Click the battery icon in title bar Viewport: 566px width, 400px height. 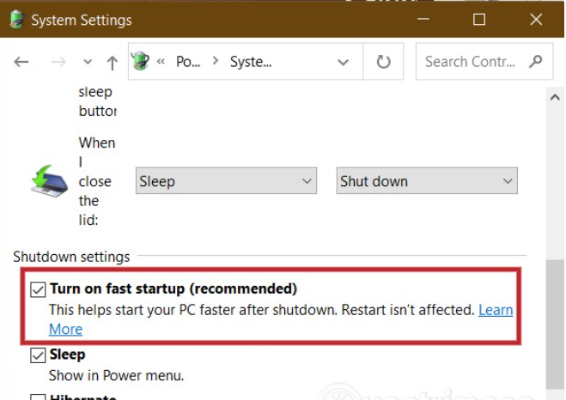[15, 19]
